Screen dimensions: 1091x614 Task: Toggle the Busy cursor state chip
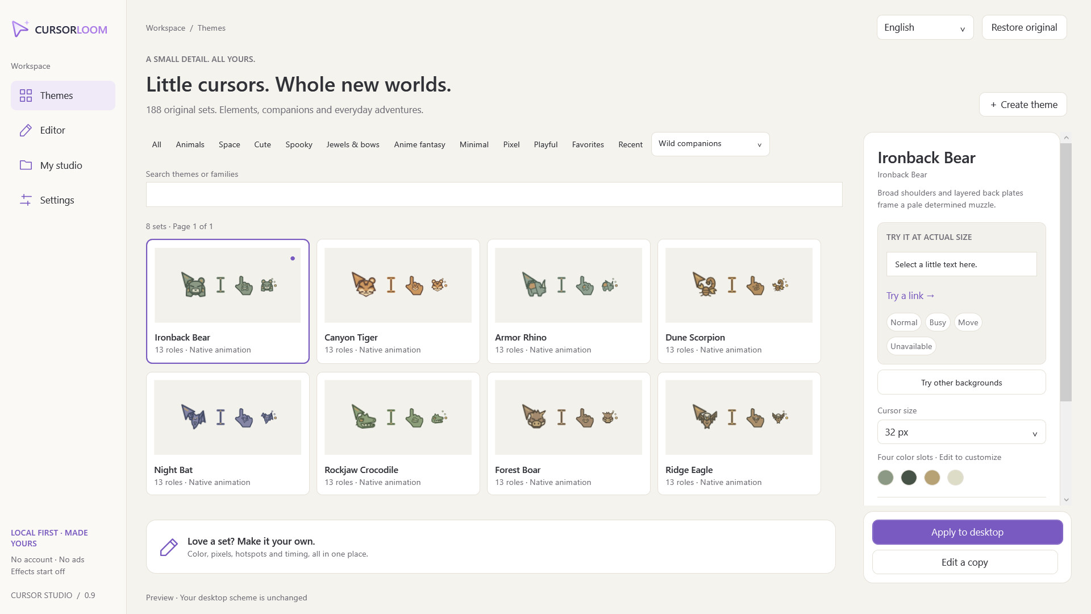(938, 322)
